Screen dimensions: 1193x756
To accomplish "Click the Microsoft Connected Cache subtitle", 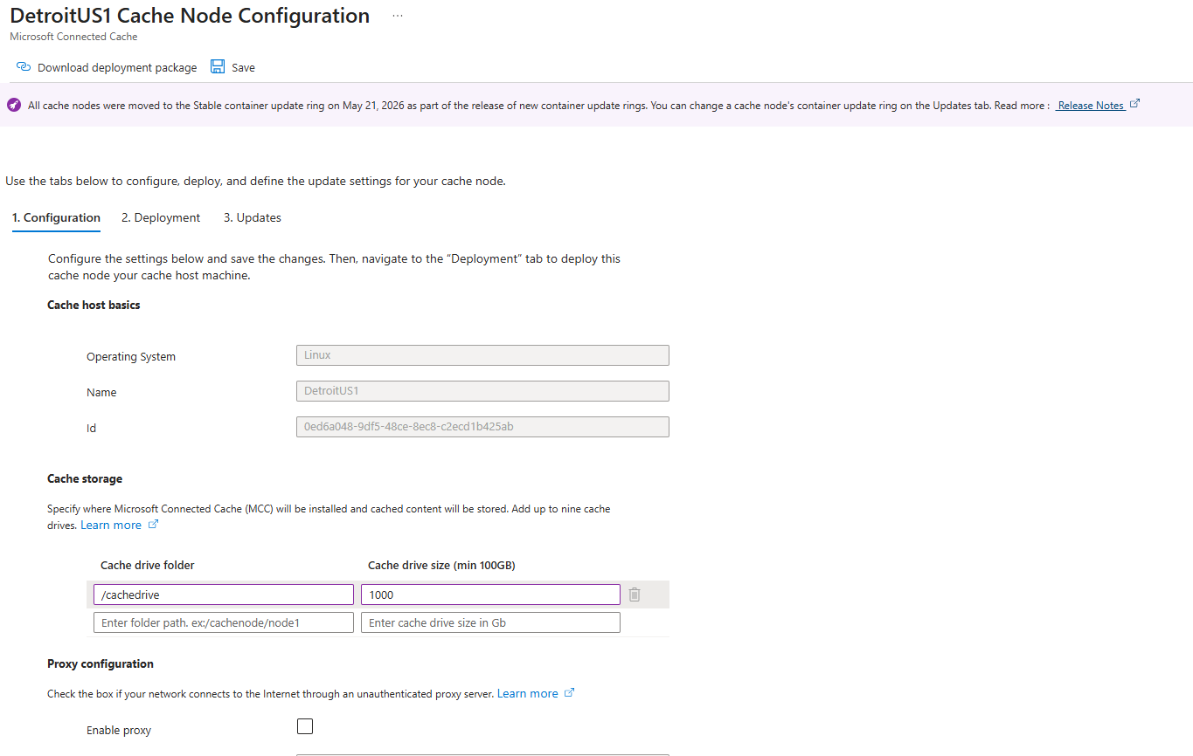I will point(73,37).
